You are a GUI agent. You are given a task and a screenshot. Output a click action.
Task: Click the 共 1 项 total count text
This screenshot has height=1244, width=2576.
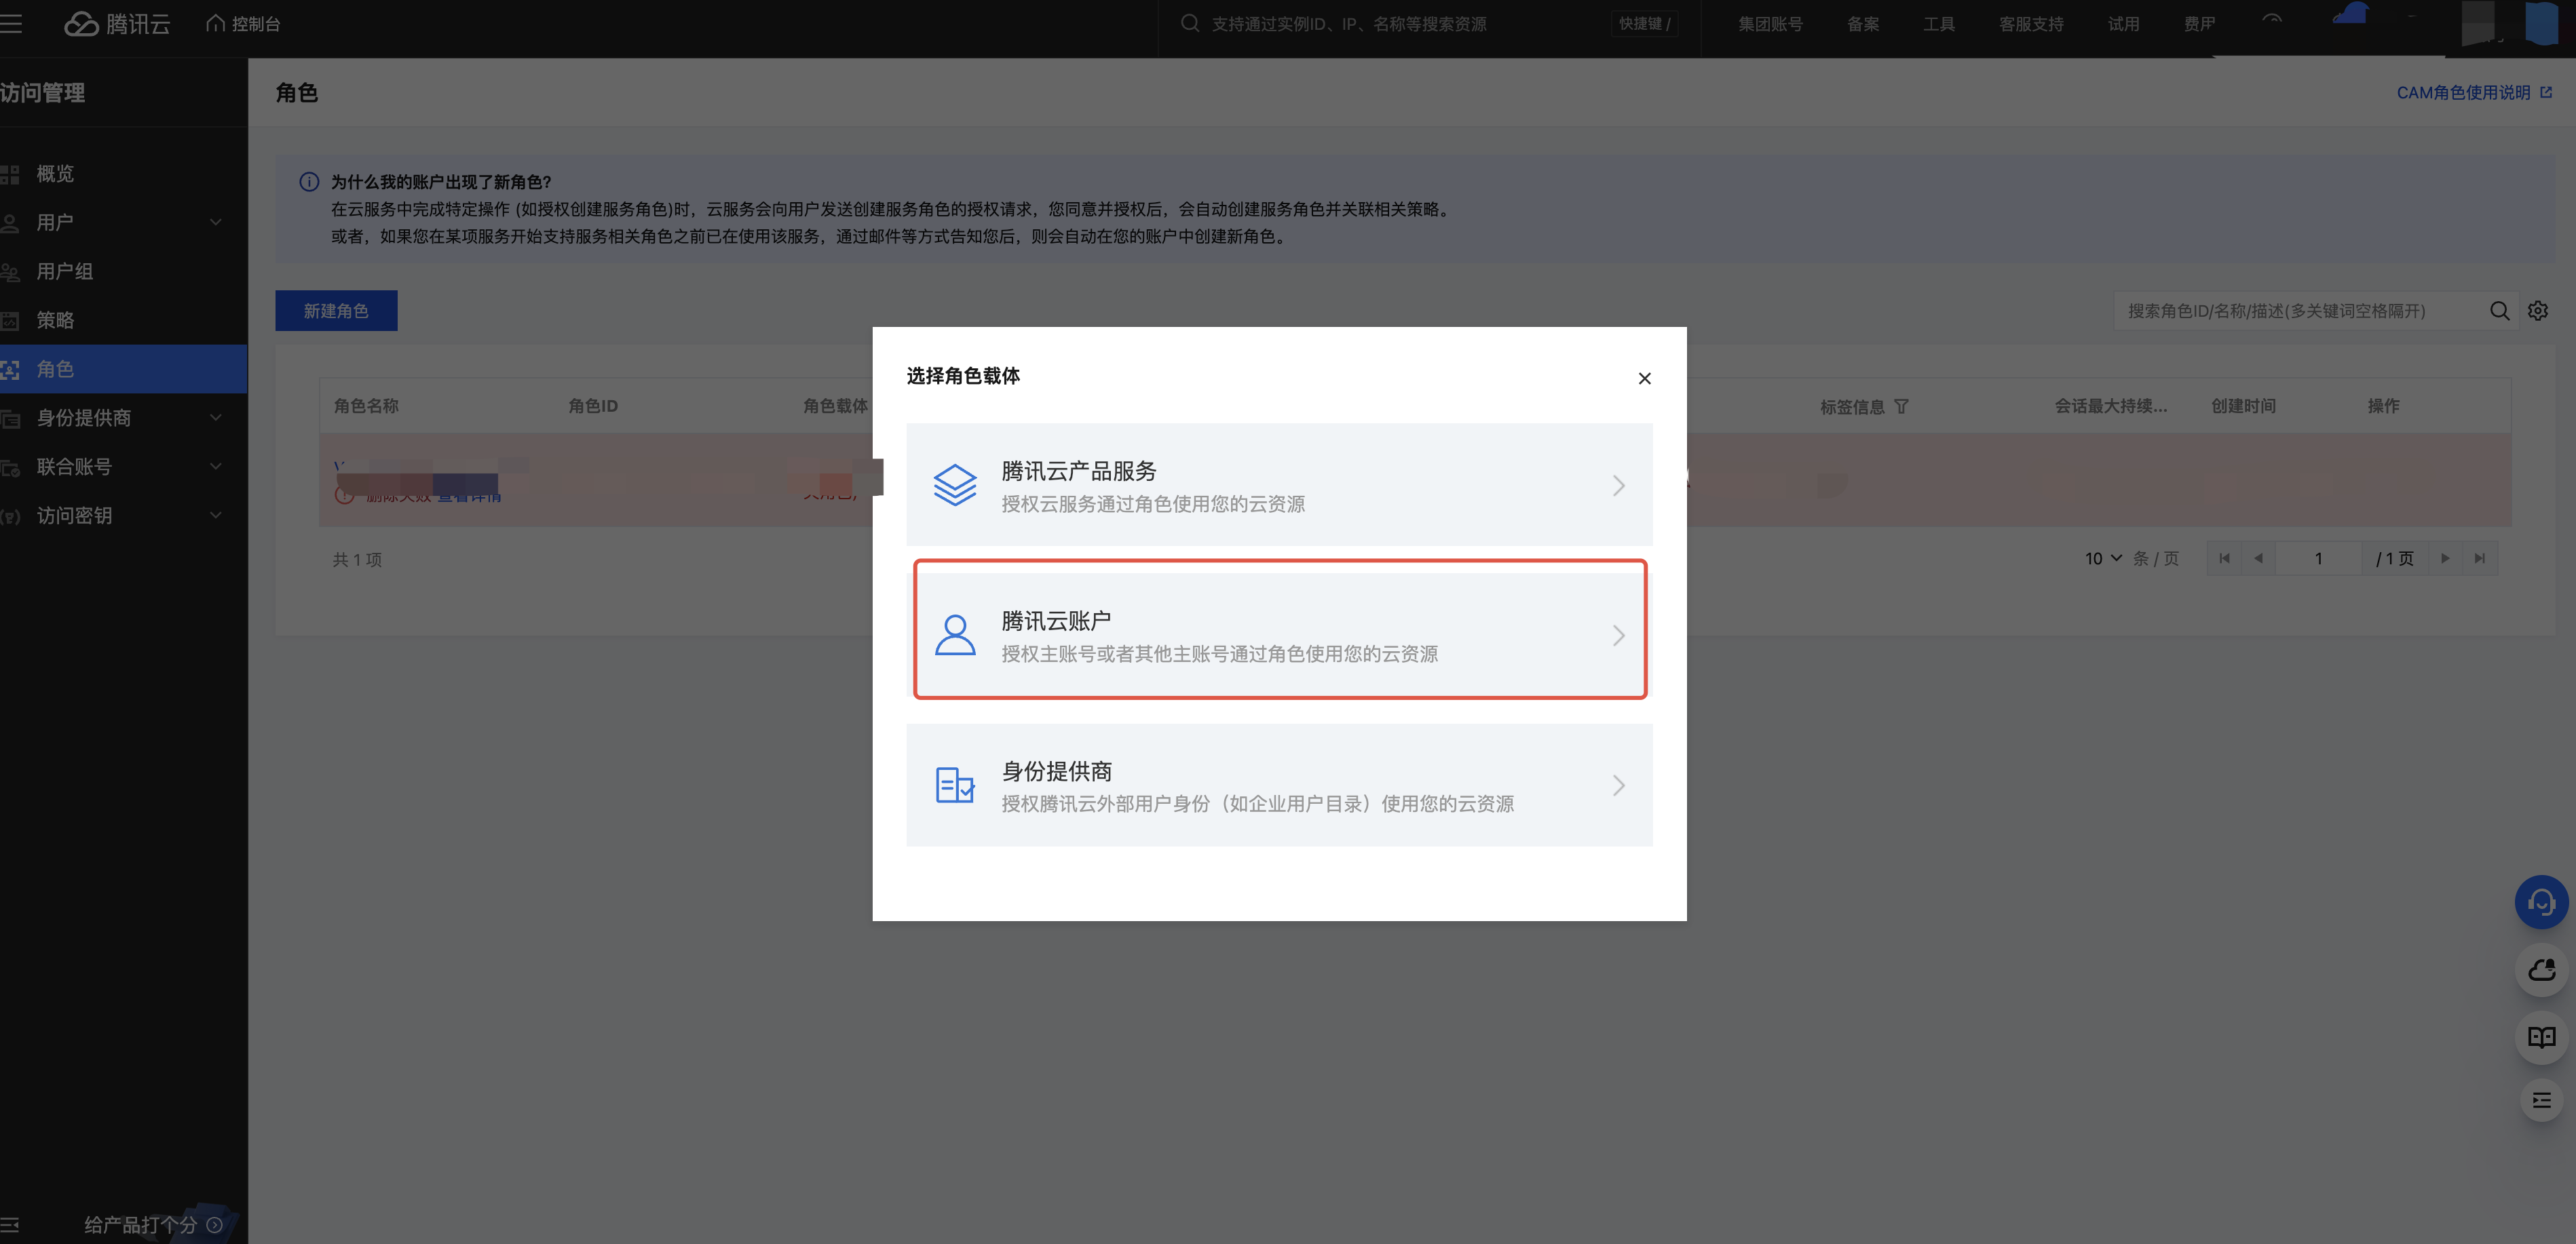(357, 560)
